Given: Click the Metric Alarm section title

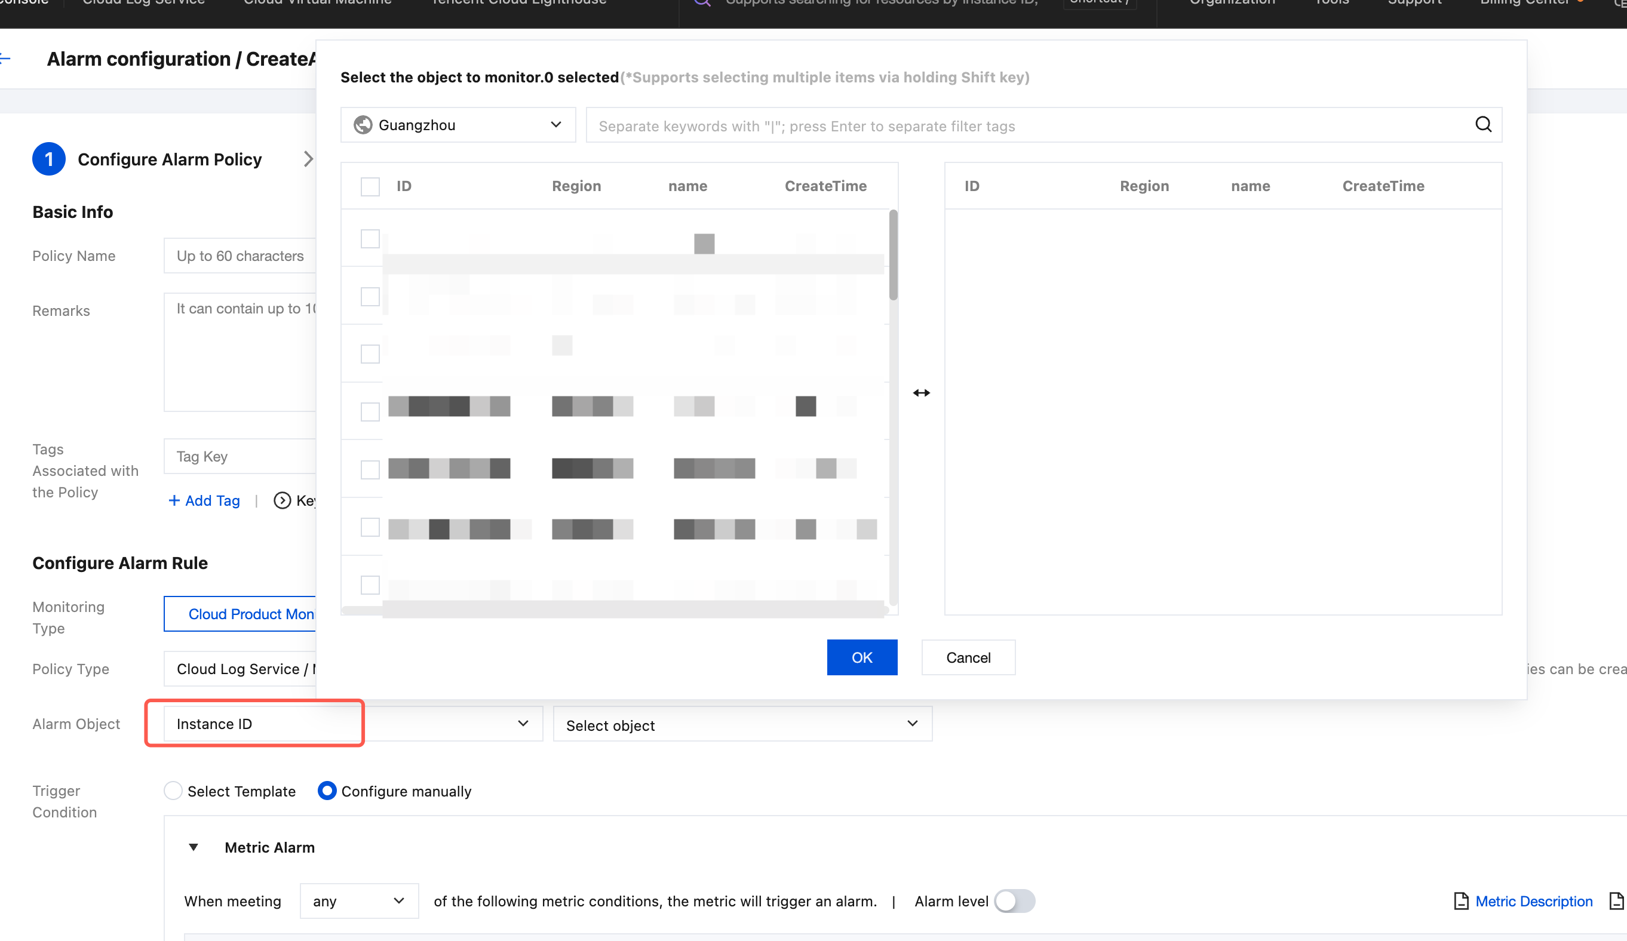Looking at the screenshot, I should (269, 847).
